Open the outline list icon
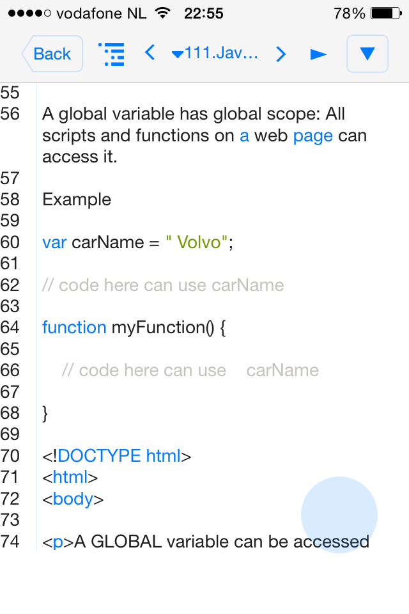Viewport: 409px width, 614px height. point(112,54)
